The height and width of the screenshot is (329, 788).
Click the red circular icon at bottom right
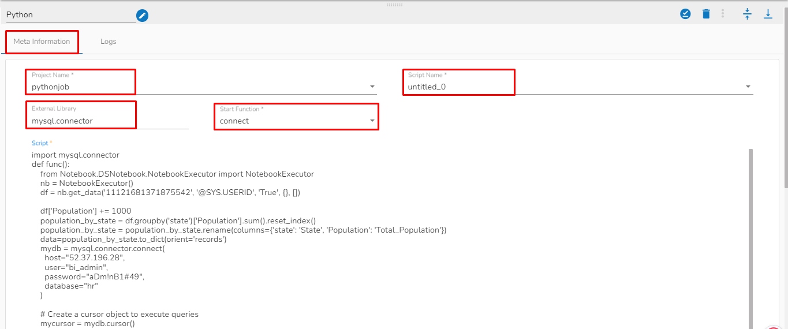(774, 327)
